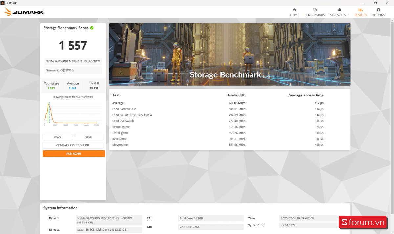Viewport: 394px width, 234px height.
Task: Open the STRESS TESTS tab
Action: tap(339, 12)
